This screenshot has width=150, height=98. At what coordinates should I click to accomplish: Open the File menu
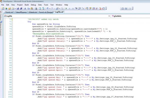2,5
